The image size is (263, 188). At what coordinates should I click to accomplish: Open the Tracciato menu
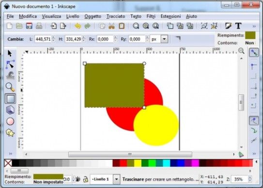click(116, 16)
